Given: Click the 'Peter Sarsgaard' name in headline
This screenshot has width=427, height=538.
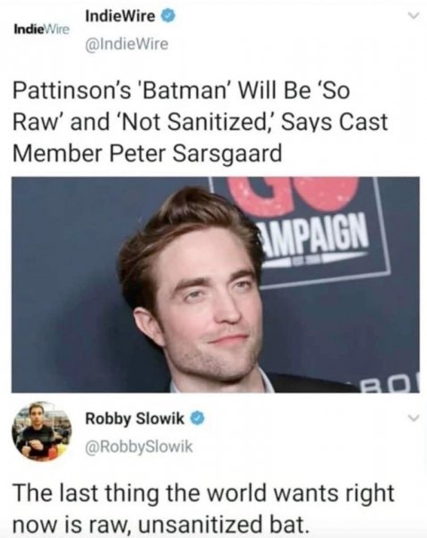Looking at the screenshot, I should [195, 153].
